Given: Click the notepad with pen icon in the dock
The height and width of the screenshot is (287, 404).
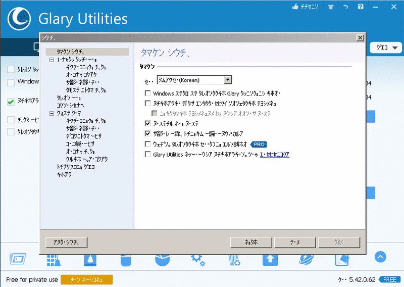Looking at the screenshot, I should [342, 260].
